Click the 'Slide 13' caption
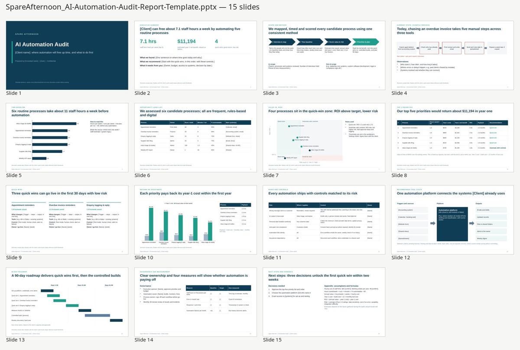Image resolution: width=520 pixels, height=350 pixels. point(16,340)
